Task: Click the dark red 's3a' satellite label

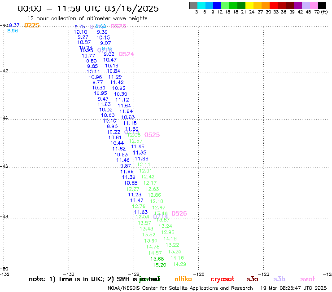Action: pos(252,279)
